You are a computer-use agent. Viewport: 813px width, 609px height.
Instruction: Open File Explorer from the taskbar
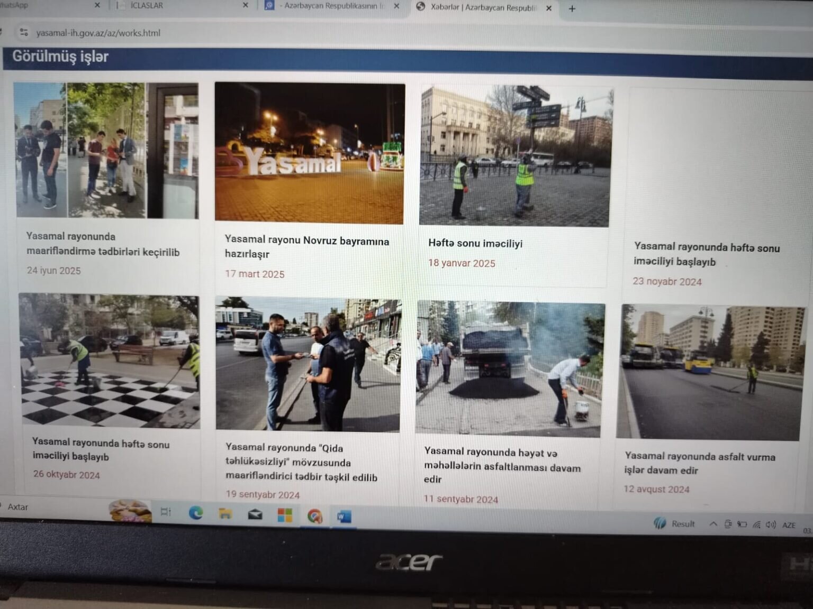225,513
